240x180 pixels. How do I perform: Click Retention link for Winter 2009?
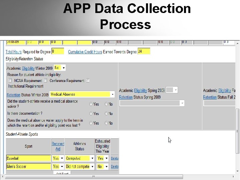point(13,95)
